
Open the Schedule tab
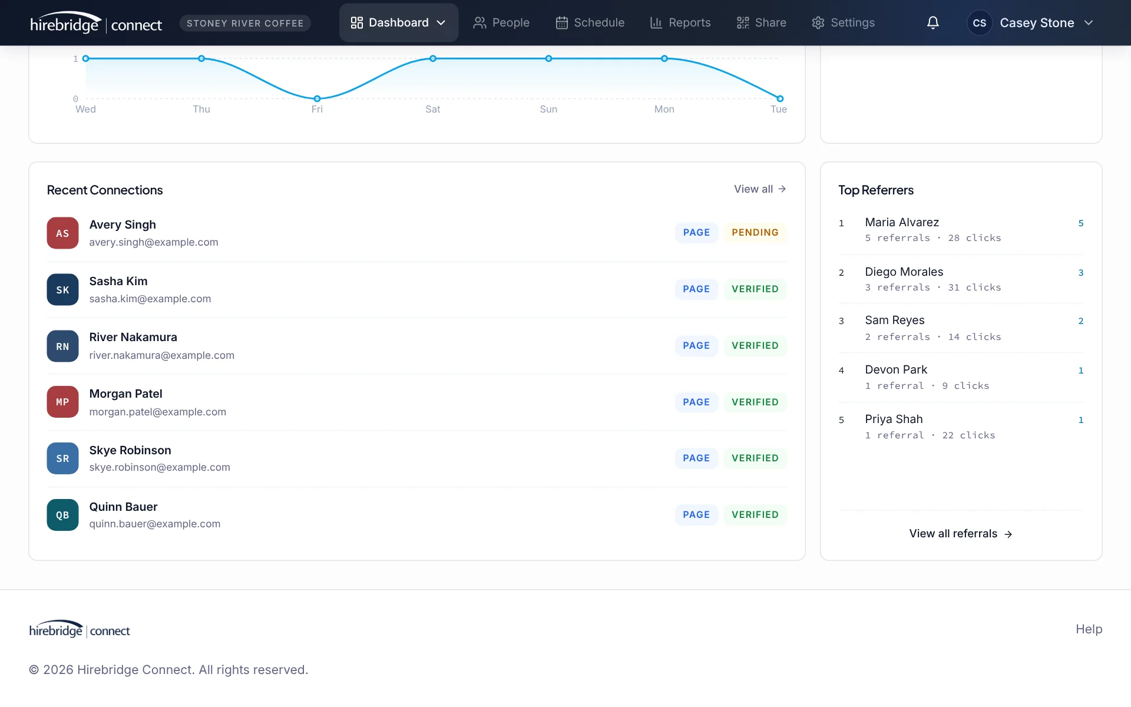click(590, 23)
